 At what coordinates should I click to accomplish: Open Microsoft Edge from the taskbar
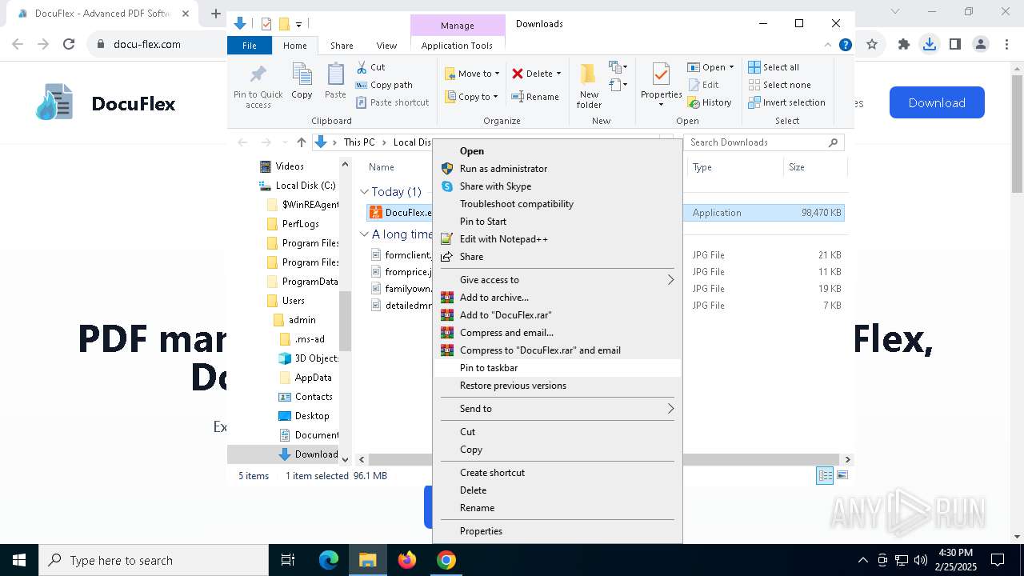coord(329,560)
